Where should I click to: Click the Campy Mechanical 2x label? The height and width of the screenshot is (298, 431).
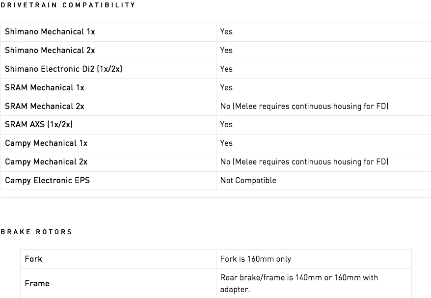click(46, 162)
